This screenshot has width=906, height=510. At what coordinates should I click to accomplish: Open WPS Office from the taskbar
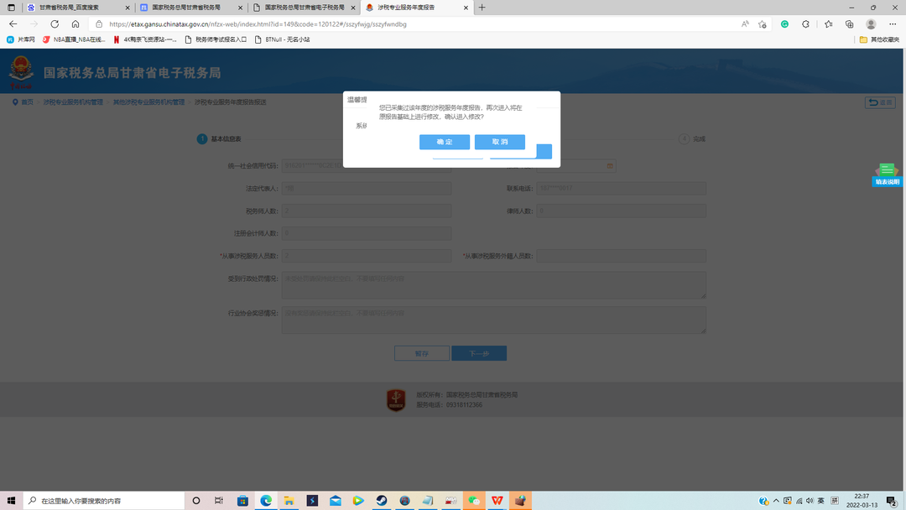pyautogui.click(x=497, y=501)
